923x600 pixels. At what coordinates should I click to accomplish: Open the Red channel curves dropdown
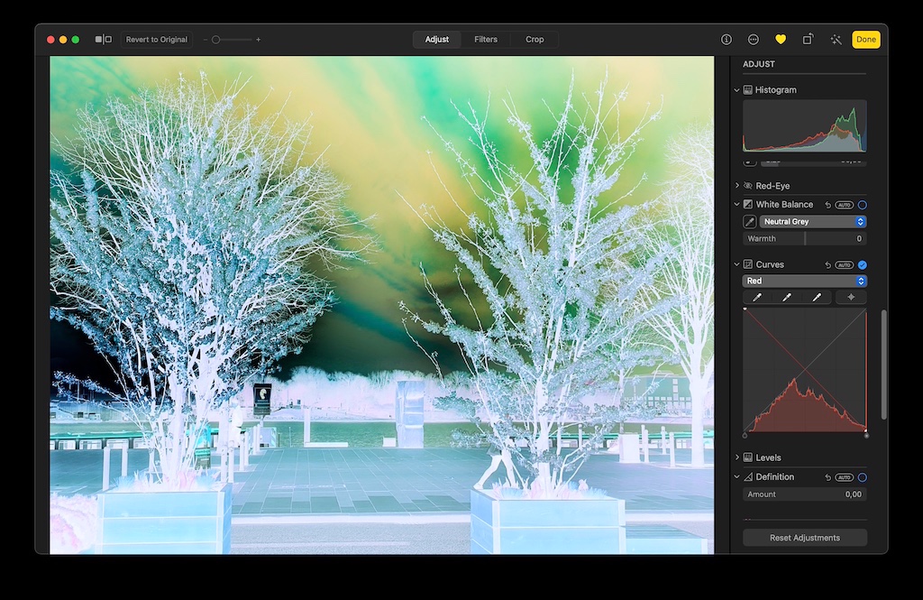pos(804,282)
